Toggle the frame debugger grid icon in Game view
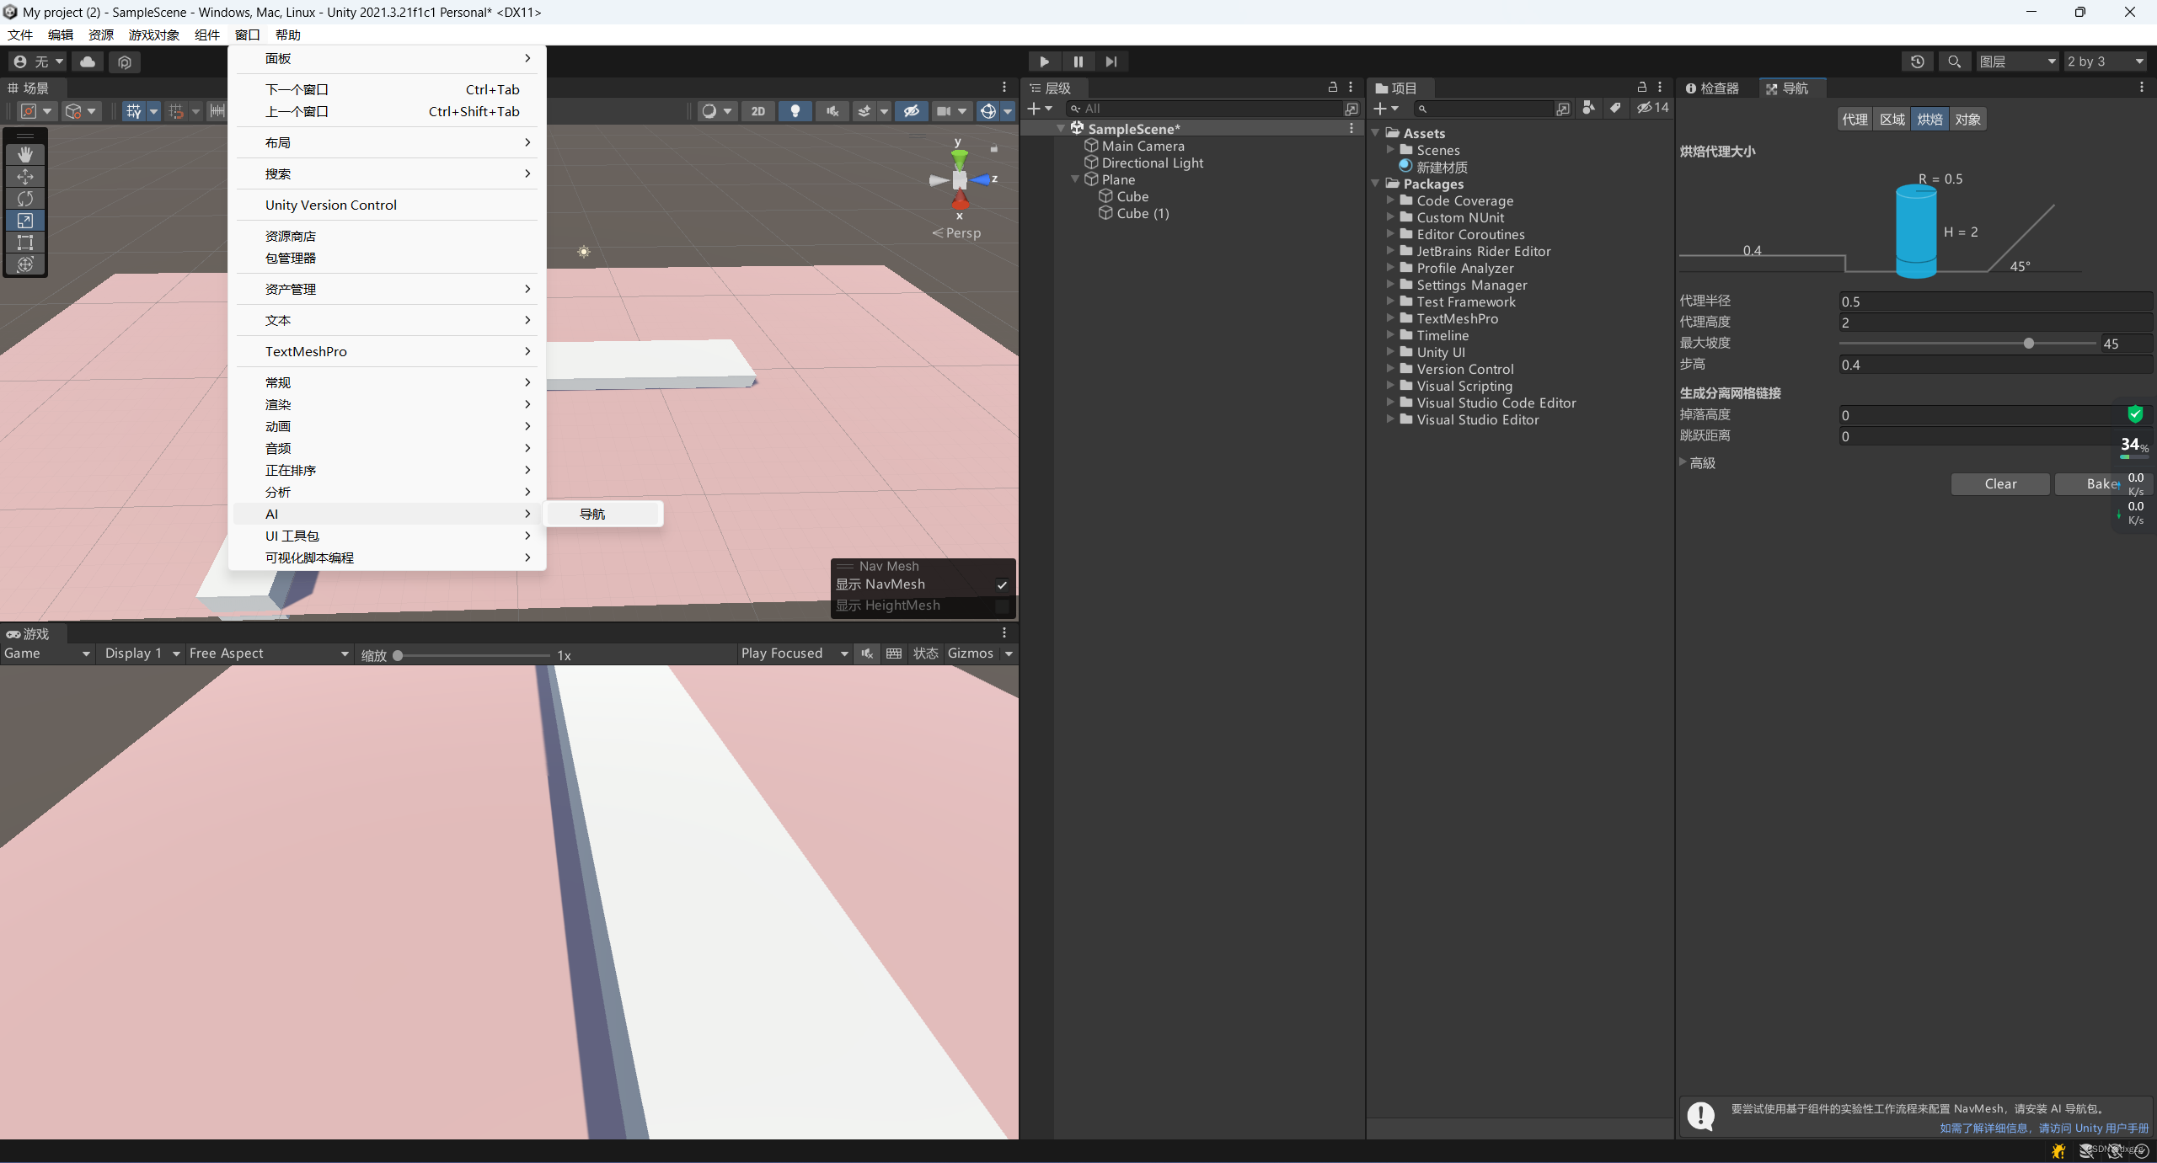The width and height of the screenshot is (2157, 1163). 894,654
